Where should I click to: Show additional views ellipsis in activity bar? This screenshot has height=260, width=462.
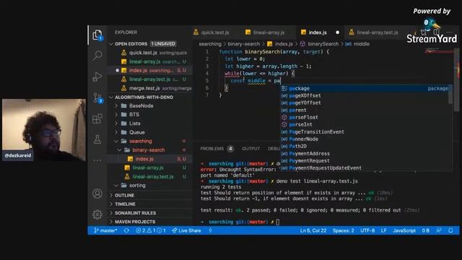pyautogui.click(x=97, y=160)
